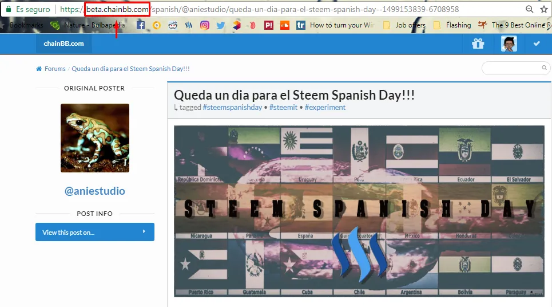Click the chainBB.com header tab
Screen dimensions: 552x307
point(63,44)
